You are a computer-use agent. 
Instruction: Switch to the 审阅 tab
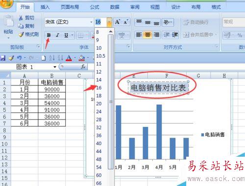(x=135, y=7)
